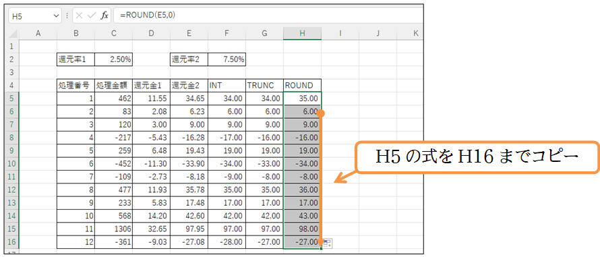The height and width of the screenshot is (257, 600).
Task: Select cell with value 462
Action: pos(114,98)
